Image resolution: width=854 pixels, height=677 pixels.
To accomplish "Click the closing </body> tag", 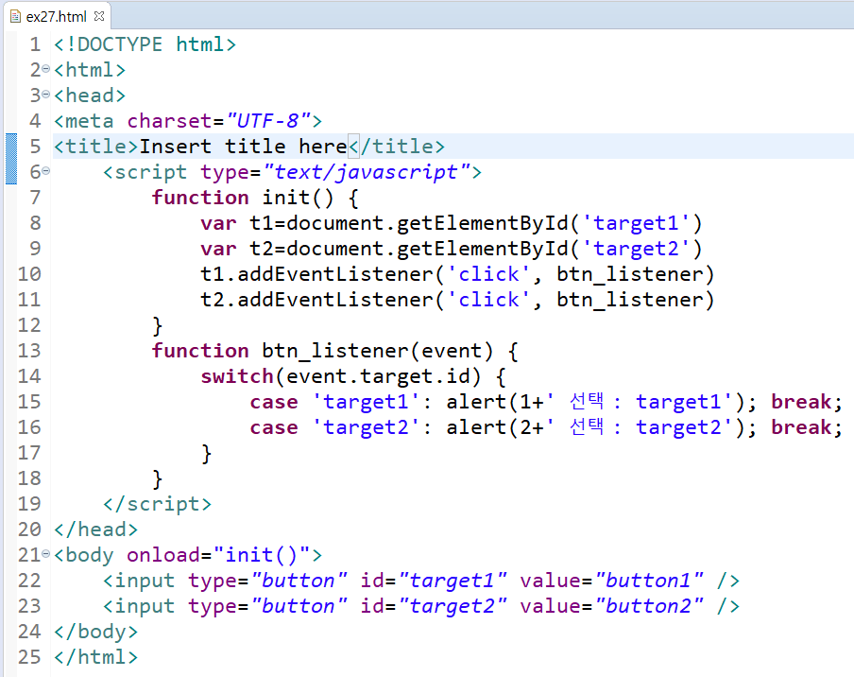I will 95,632.
